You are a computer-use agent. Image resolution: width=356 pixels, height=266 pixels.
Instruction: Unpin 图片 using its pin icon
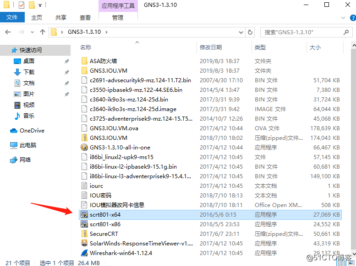(x=66, y=94)
